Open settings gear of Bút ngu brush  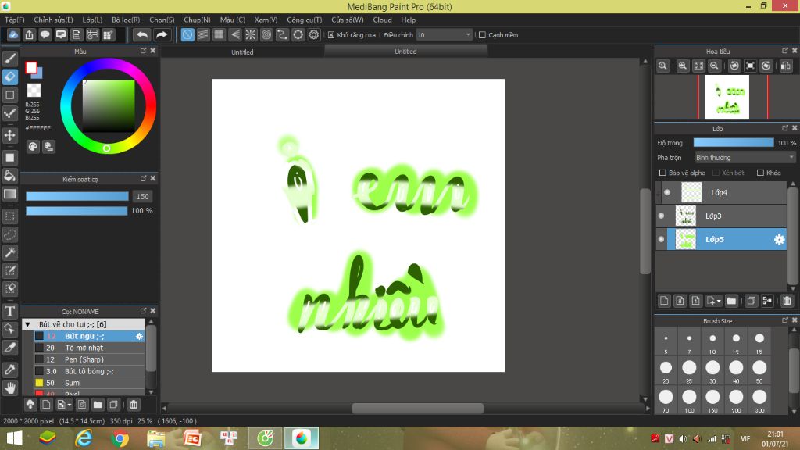point(139,336)
